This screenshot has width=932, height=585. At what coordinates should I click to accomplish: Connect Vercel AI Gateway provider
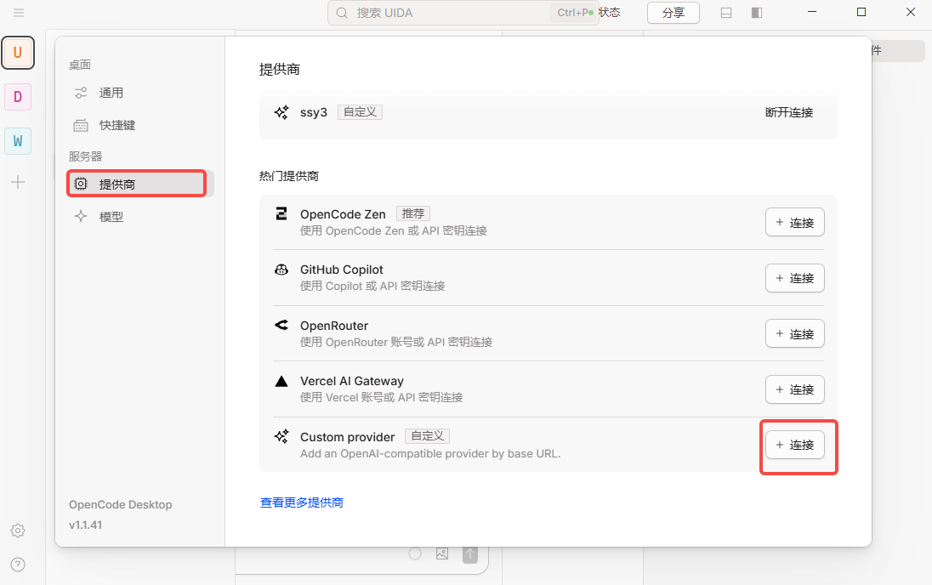coord(795,389)
